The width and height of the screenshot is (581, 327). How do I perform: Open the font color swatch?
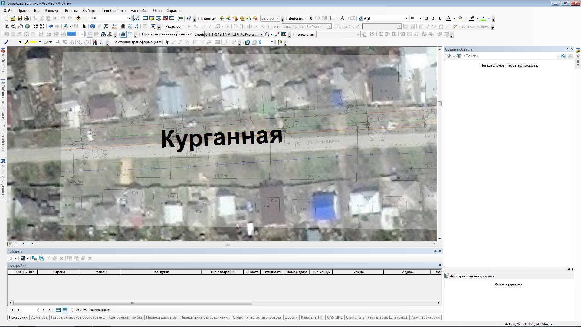pos(449,18)
